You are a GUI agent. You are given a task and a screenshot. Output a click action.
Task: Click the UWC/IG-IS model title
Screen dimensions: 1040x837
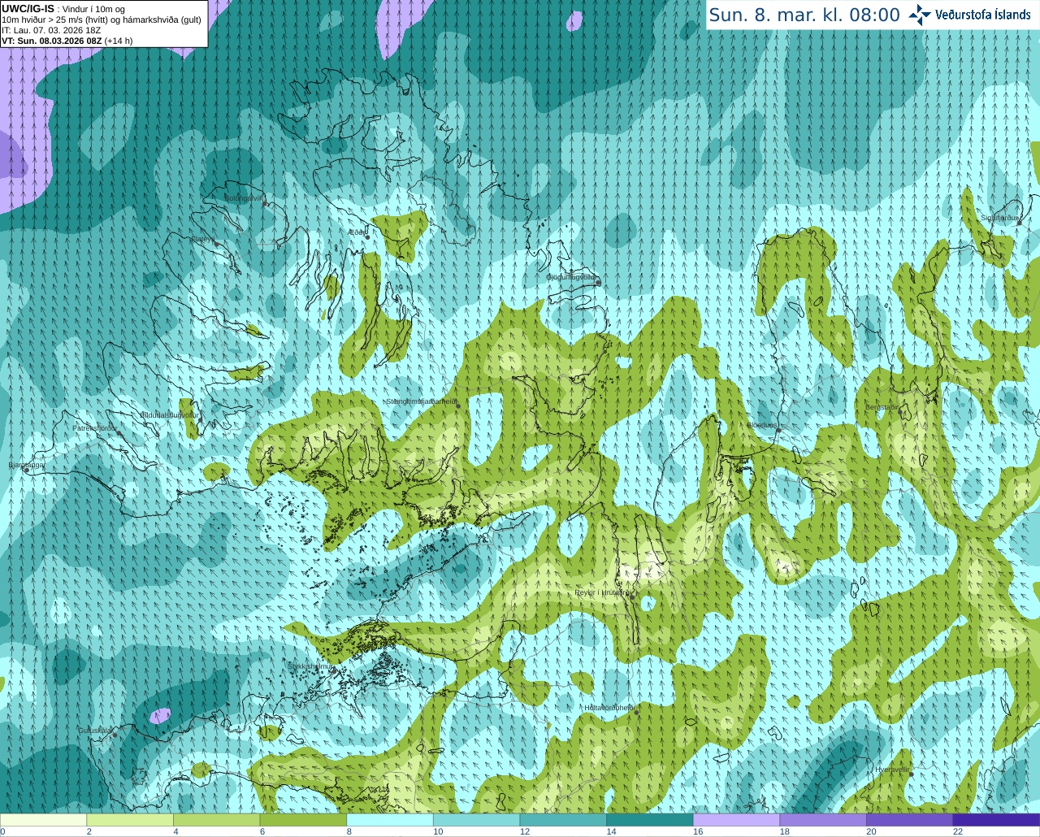coord(28,9)
